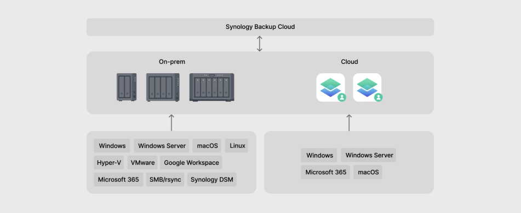Click the SMB/rsync tag

coord(165,180)
